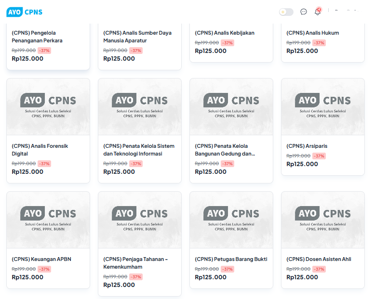Click the Analis Forensik Digital thumbnail
Image resolution: width=374 pixels, height=299 pixels.
click(48, 107)
